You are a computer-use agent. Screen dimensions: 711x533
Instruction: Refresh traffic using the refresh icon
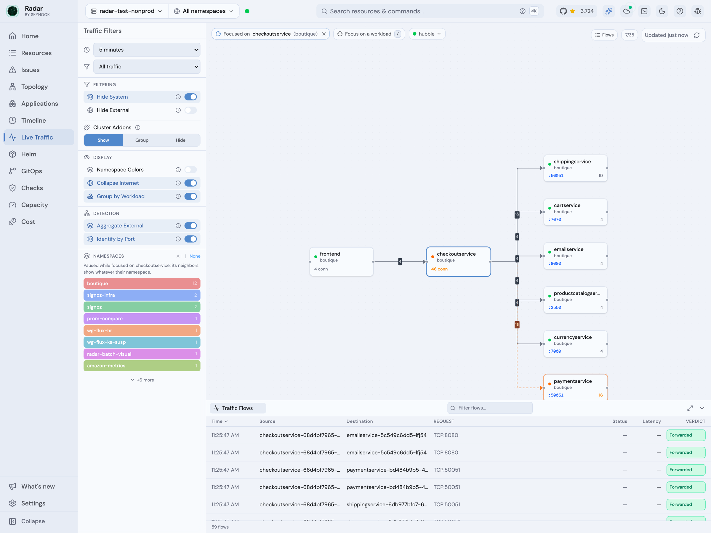(x=696, y=35)
